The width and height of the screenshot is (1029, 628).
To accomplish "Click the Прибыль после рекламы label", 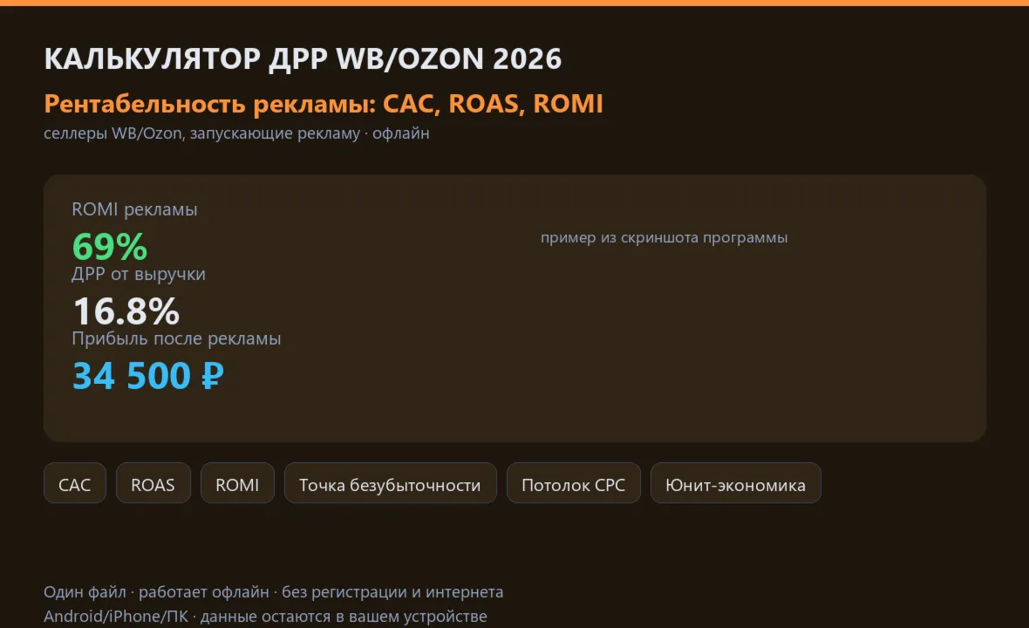I will pos(176,338).
